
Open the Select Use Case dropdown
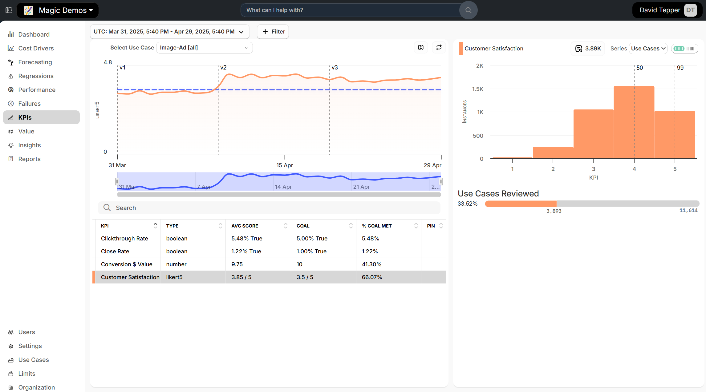pos(204,48)
